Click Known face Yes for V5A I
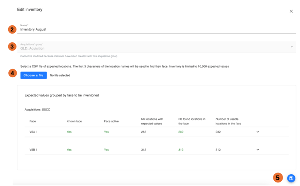Image resolution: width=300 pixels, height=186 pixels. pyautogui.click(x=69, y=132)
